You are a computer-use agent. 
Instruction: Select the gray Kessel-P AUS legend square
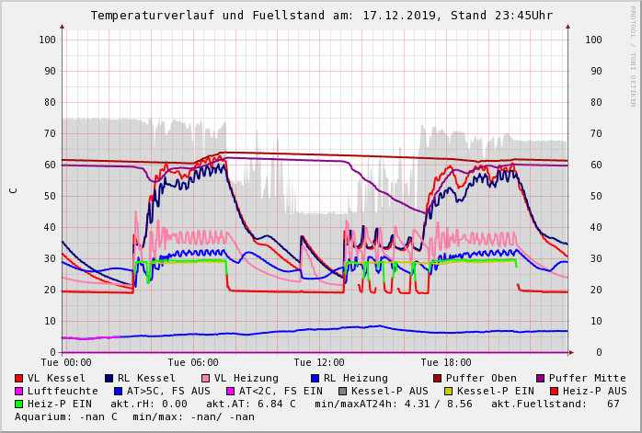343,391
